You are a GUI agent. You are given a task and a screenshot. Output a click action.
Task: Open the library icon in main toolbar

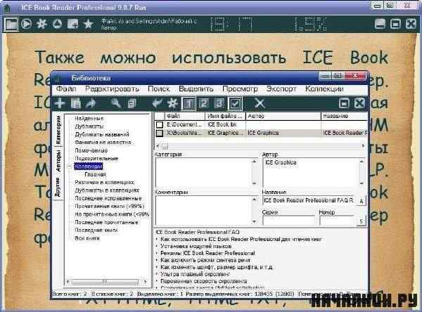tap(11, 24)
